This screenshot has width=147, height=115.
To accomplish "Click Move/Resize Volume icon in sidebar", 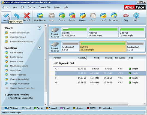I will point(6,66).
